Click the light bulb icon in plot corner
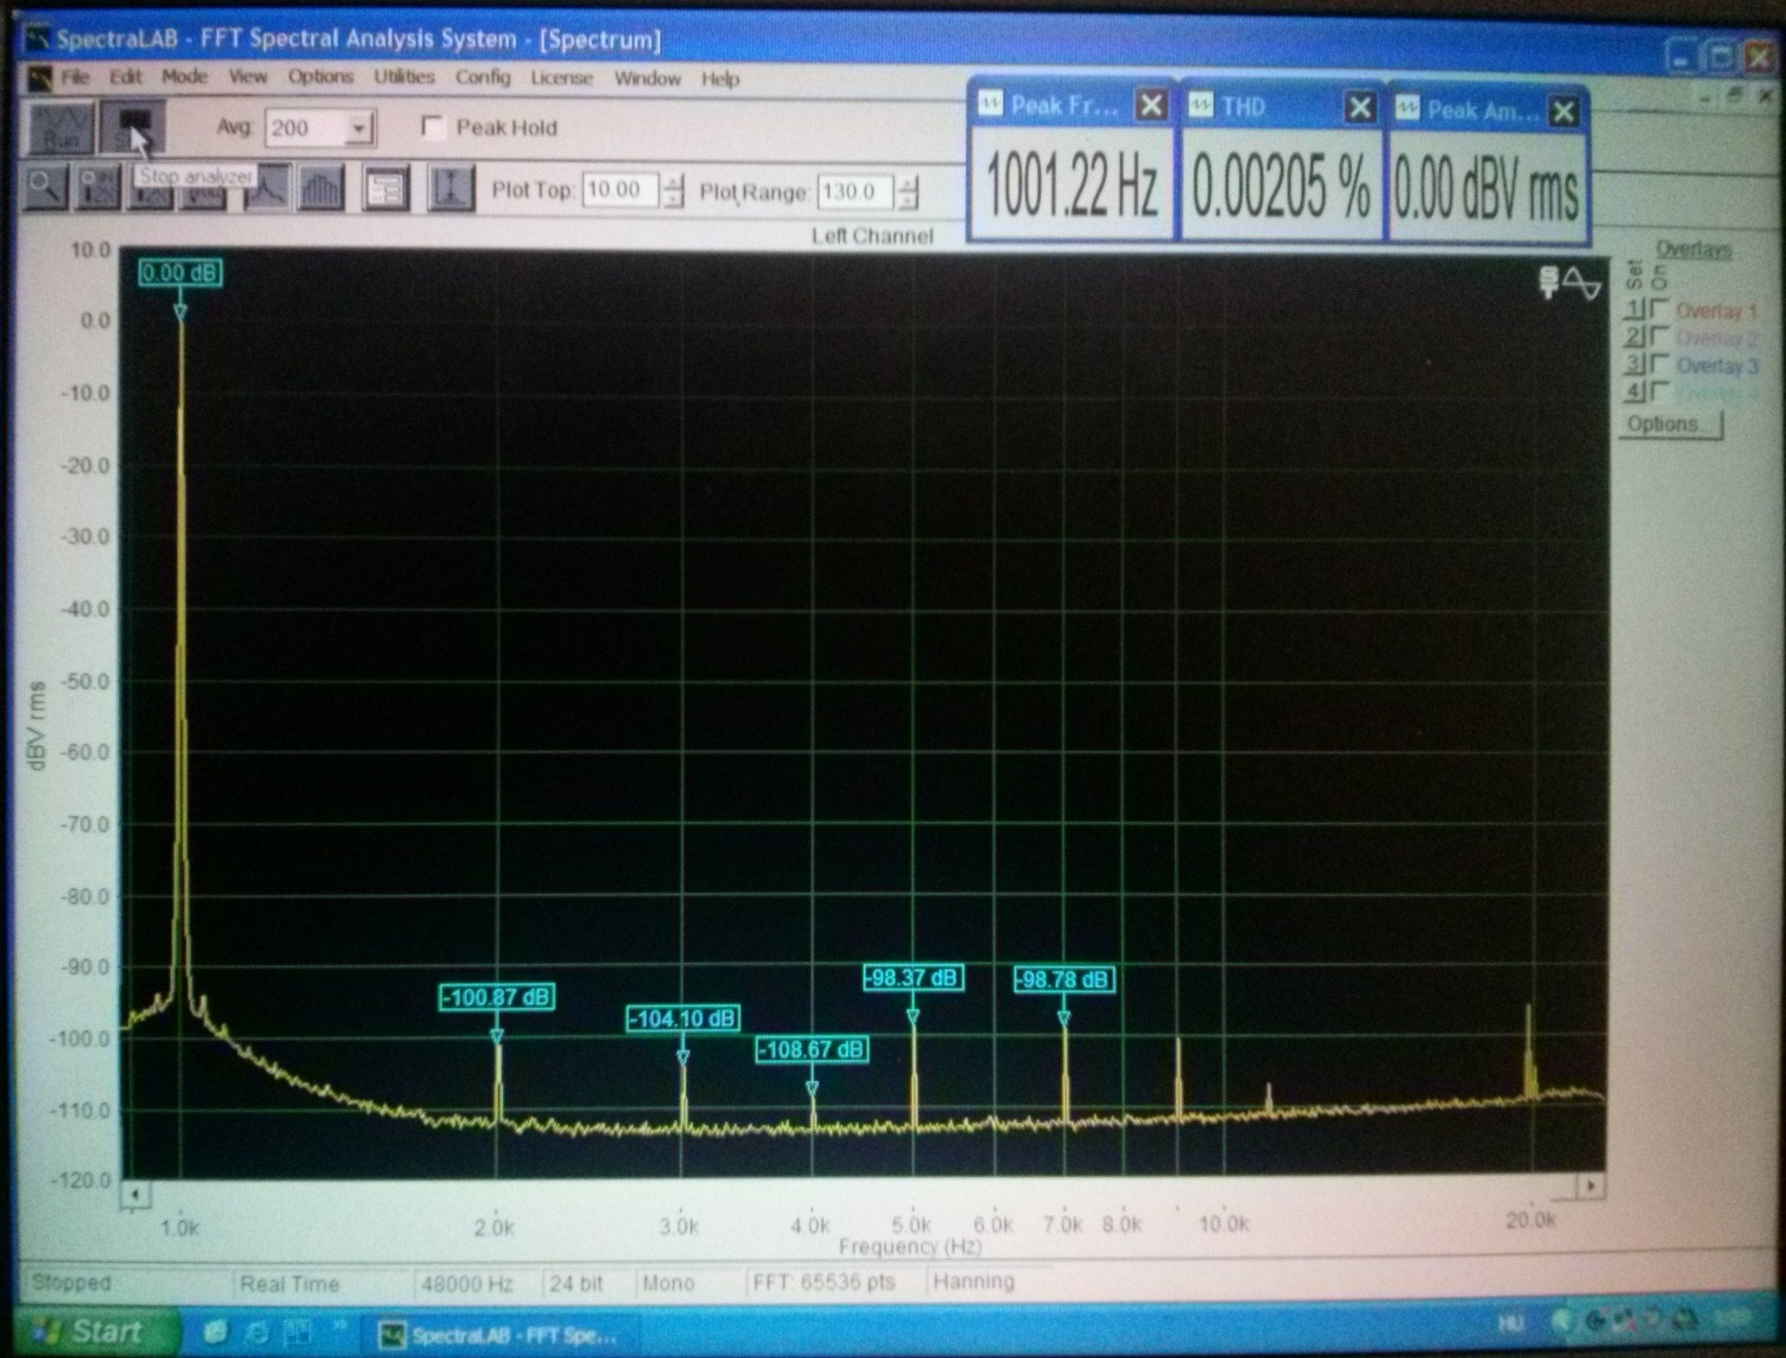 point(1548,282)
